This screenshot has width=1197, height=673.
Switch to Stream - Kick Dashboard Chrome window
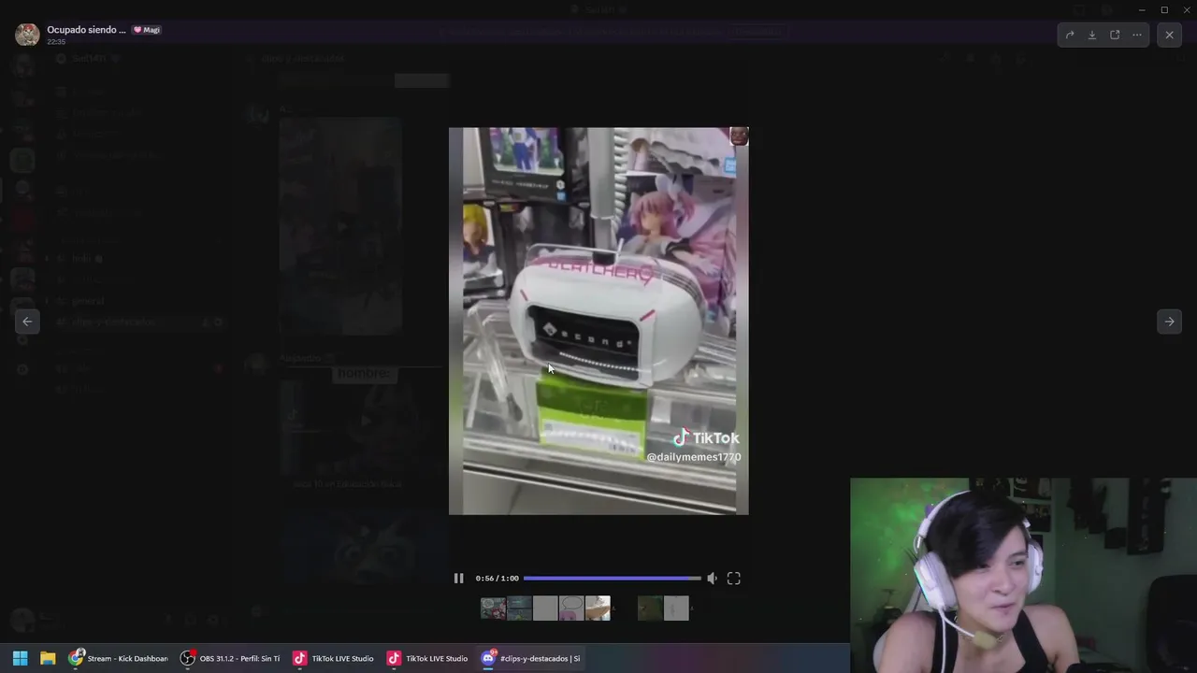(x=119, y=658)
